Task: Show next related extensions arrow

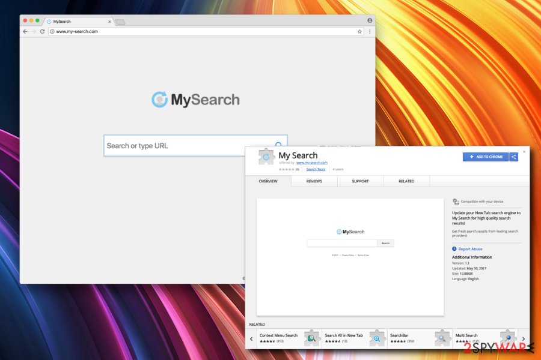Action: tap(524, 338)
